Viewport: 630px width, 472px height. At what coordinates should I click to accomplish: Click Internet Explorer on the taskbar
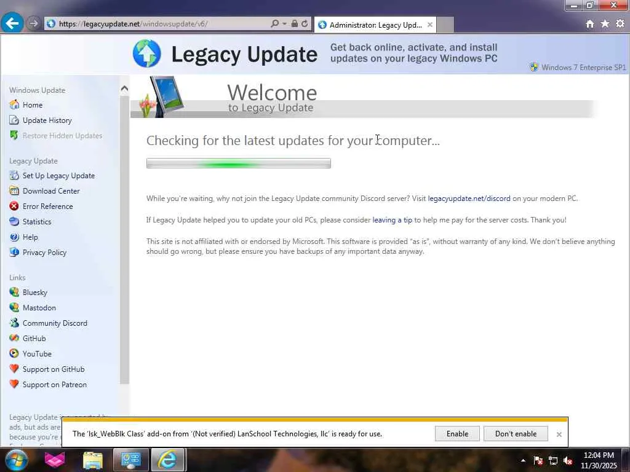coord(167,460)
